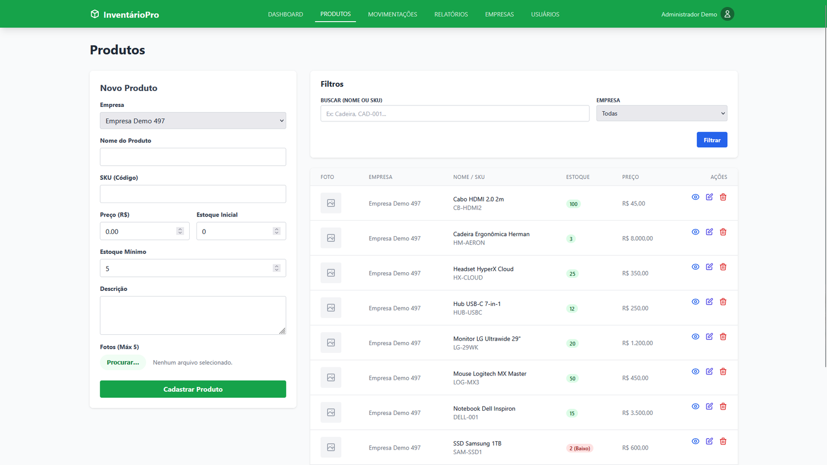Select edit icon for Cadeira Ergonômica Herman
This screenshot has width=827, height=465.
point(709,232)
